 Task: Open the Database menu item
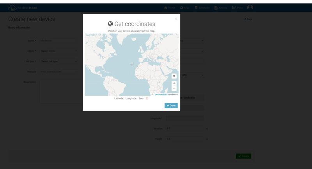(202, 8)
